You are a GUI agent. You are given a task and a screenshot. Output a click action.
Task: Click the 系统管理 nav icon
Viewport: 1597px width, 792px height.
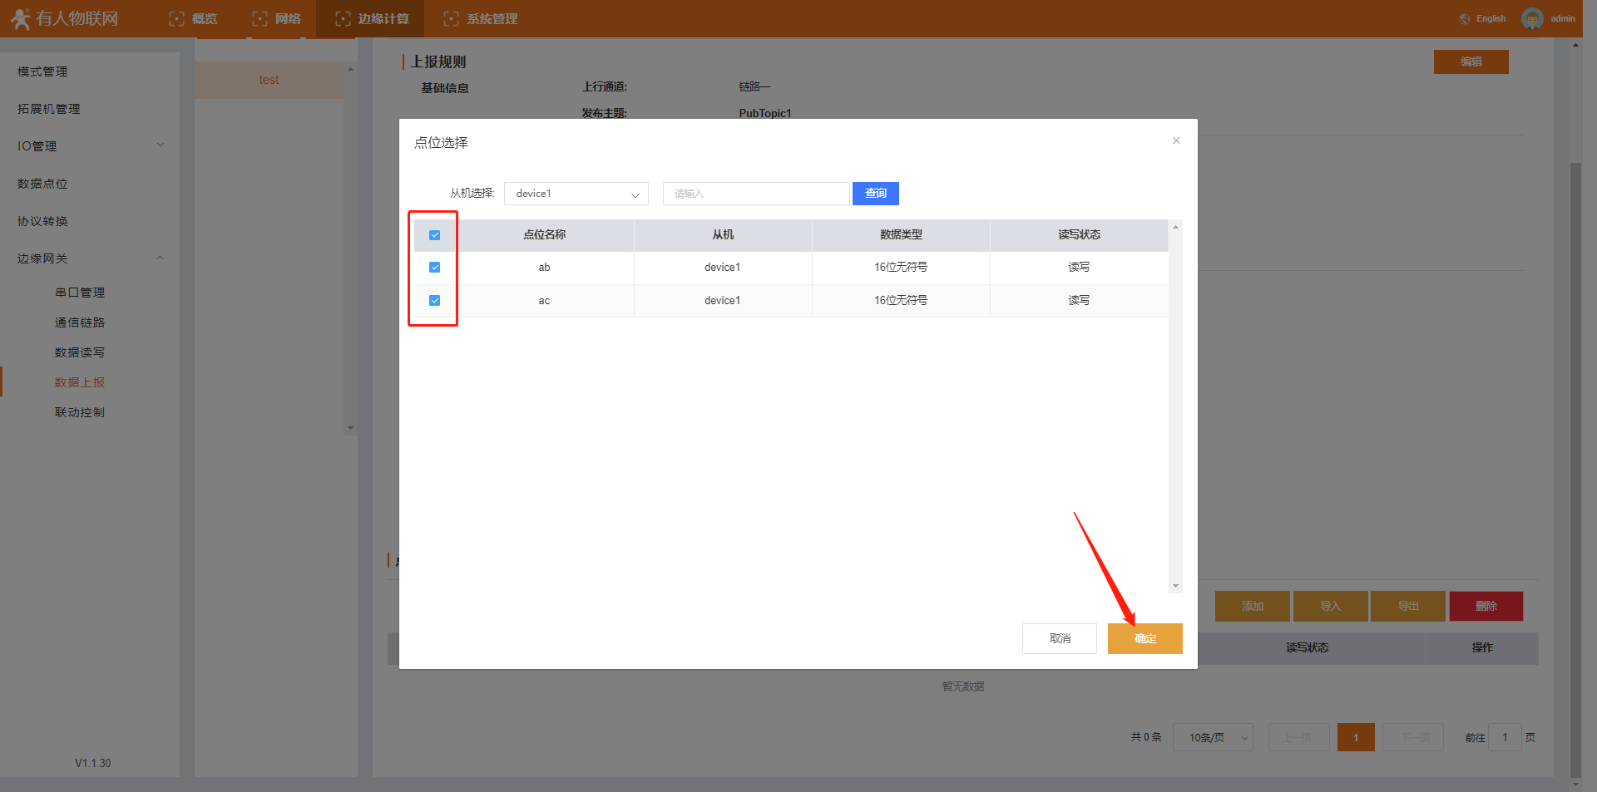click(x=451, y=18)
